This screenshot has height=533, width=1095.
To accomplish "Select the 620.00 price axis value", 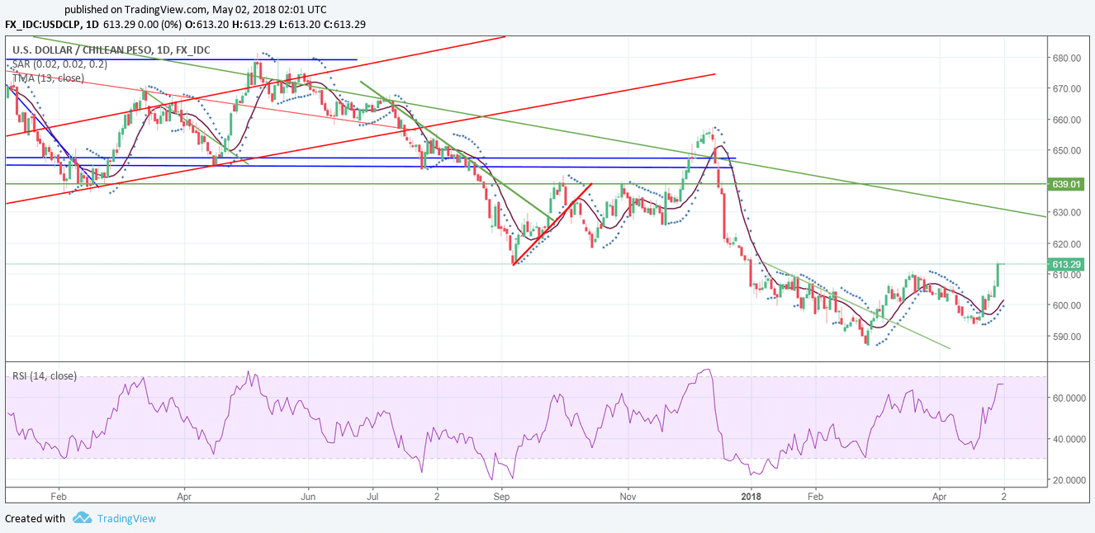I will tap(1067, 243).
